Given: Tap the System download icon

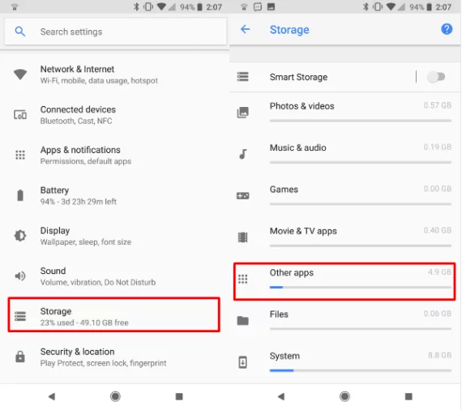Looking at the screenshot, I should click(x=243, y=362).
